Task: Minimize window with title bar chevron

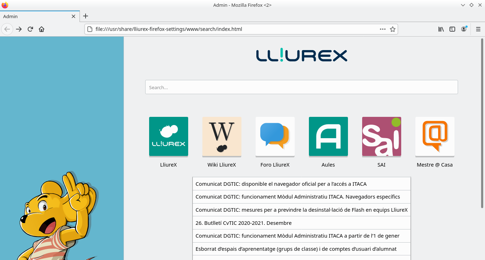Action: point(463,5)
